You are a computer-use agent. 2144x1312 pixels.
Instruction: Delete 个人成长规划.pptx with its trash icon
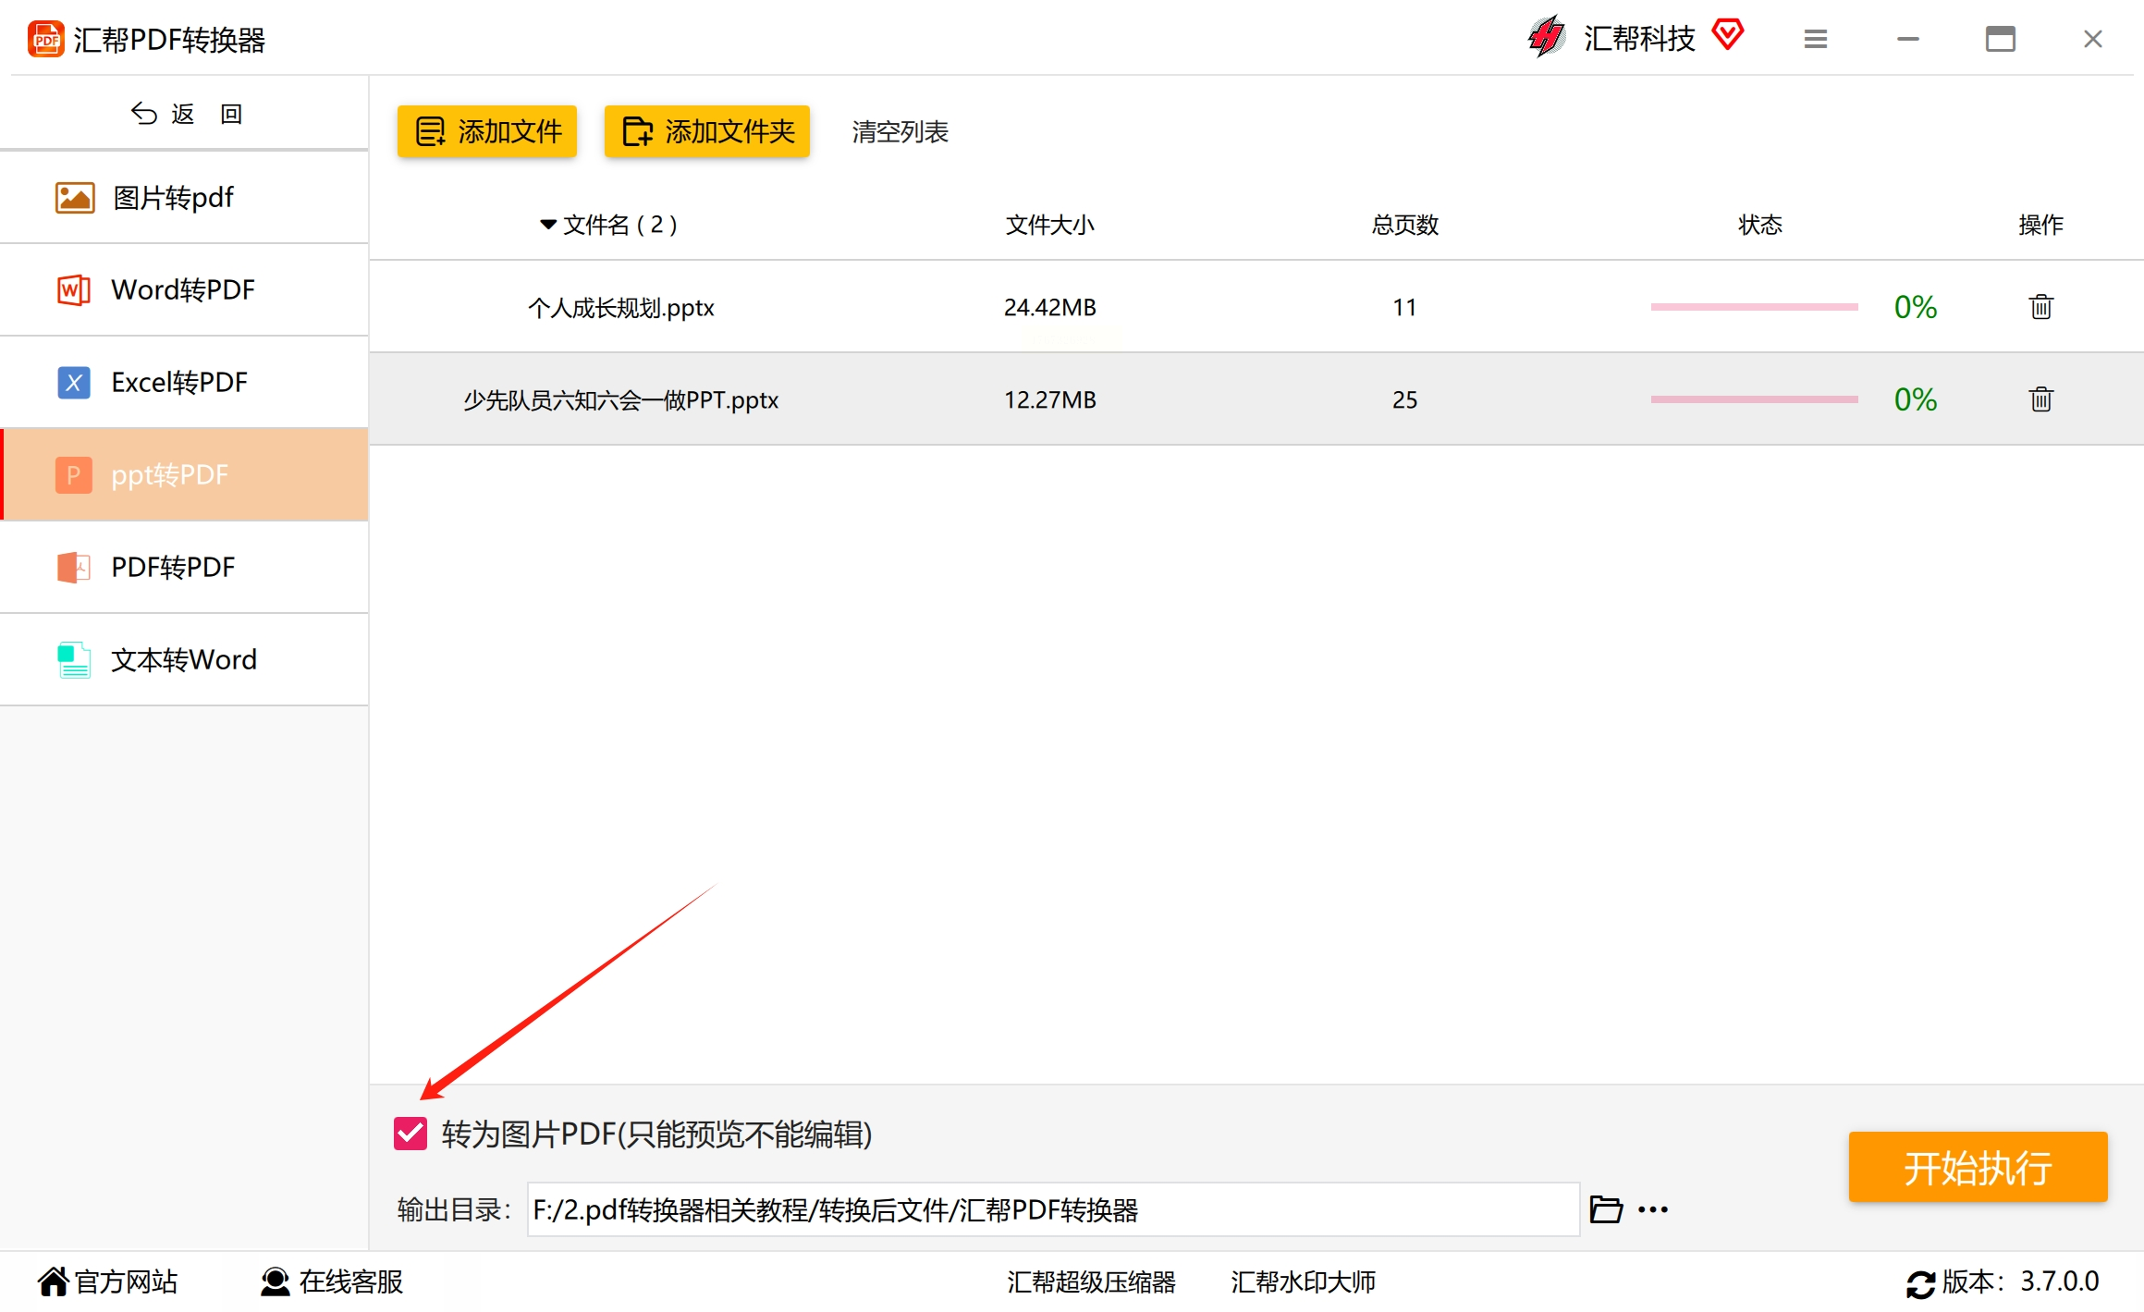(x=2040, y=307)
